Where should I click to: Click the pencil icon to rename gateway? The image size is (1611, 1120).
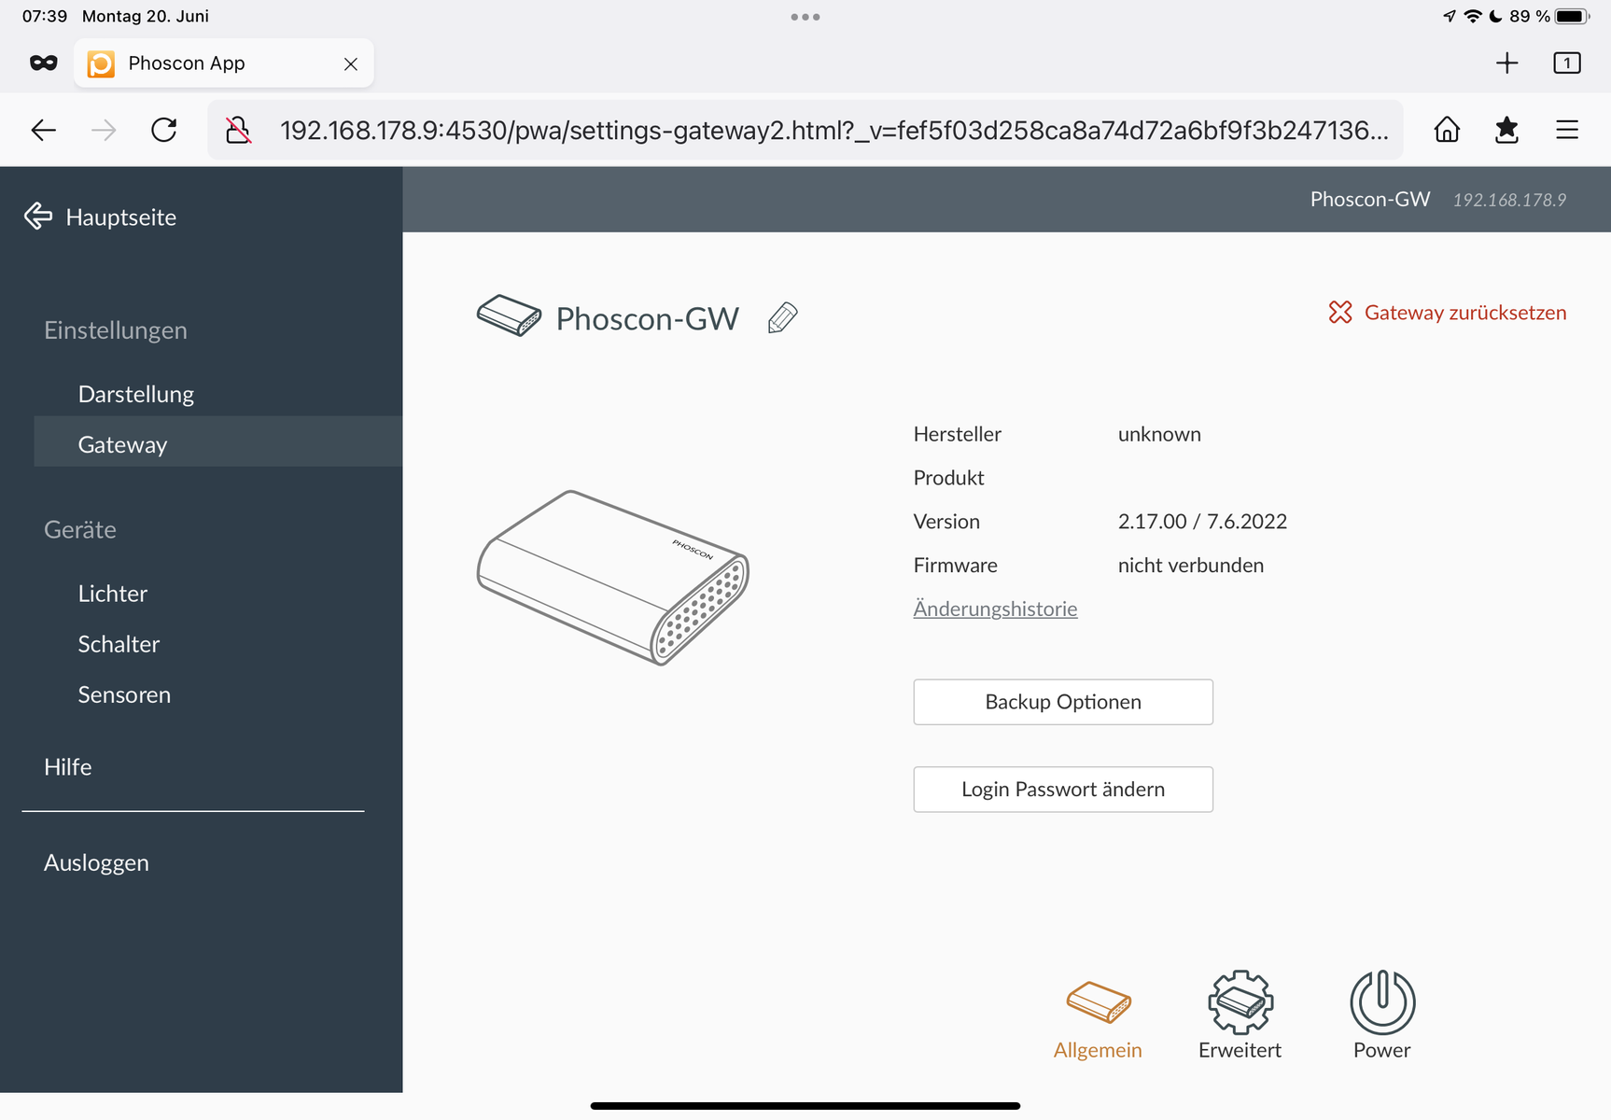782,318
